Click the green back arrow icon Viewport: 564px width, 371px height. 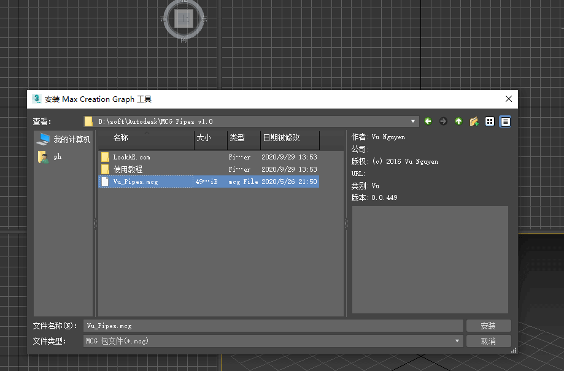[428, 121]
